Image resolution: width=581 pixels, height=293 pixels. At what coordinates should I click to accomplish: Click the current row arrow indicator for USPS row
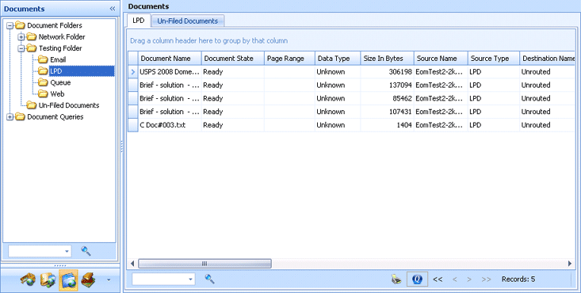133,72
